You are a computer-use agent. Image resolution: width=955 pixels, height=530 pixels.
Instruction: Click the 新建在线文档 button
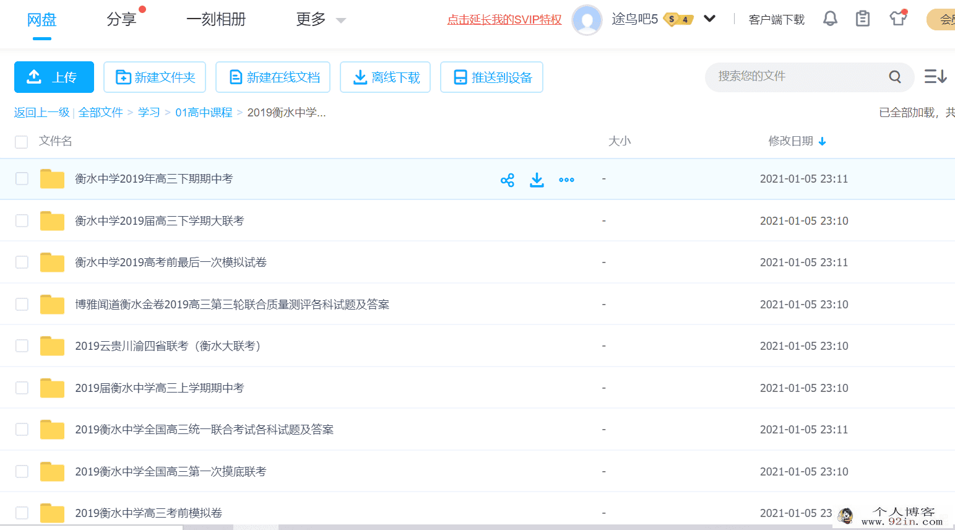273,77
